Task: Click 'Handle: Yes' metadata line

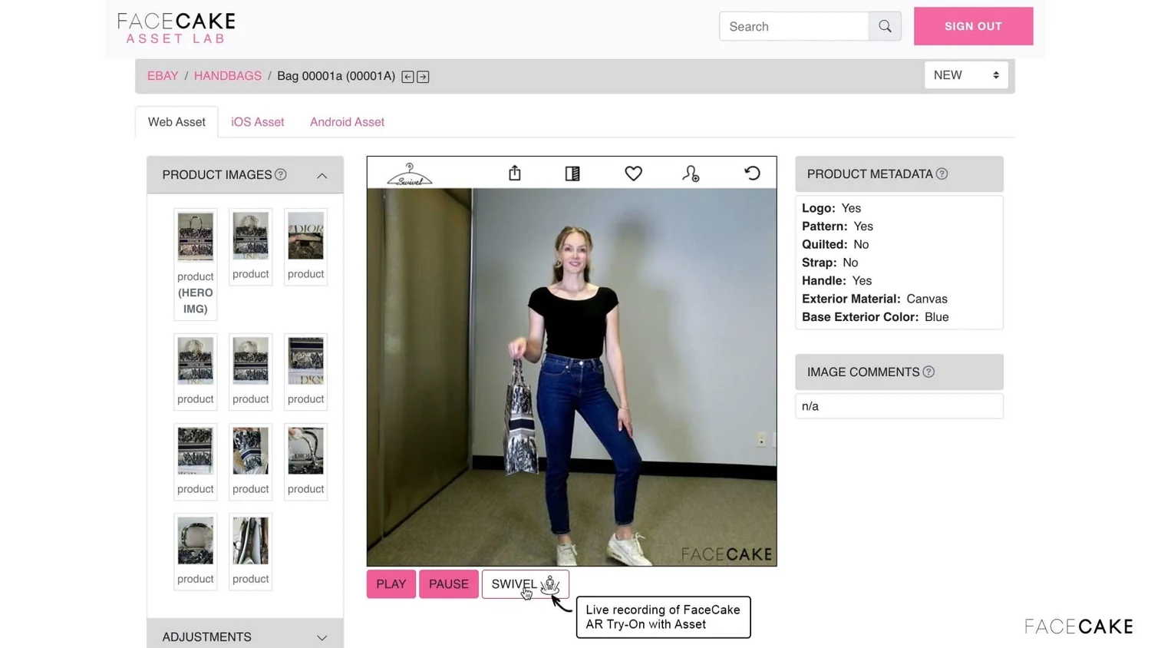Action: [837, 281]
